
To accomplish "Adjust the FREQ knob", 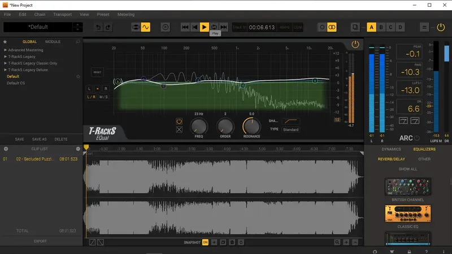I will [199, 126].
